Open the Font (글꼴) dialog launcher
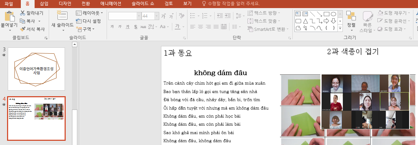418x145 pixels. tap(185, 38)
